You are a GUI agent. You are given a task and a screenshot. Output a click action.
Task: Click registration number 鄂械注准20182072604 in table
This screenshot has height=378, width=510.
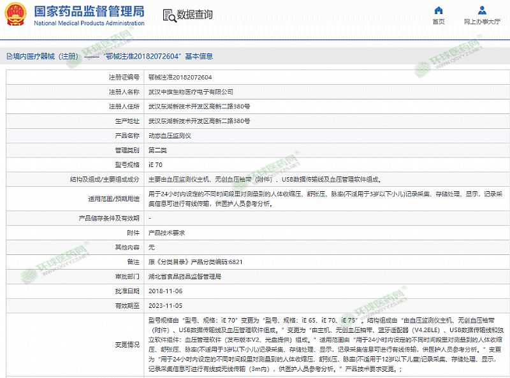(x=180, y=77)
